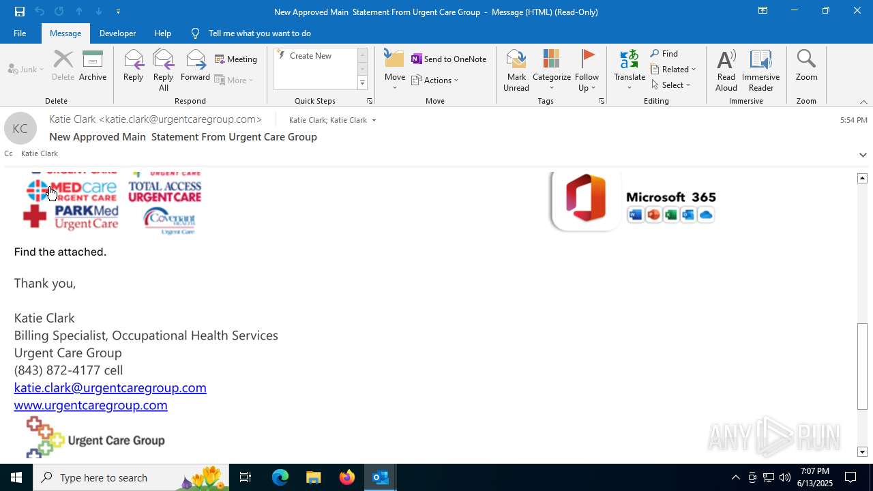Open Task View on taskbar
Image resolution: width=873 pixels, height=491 pixels.
pos(246,477)
